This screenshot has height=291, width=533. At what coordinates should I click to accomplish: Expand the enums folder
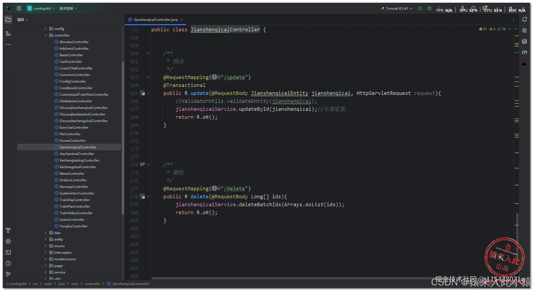(46, 246)
